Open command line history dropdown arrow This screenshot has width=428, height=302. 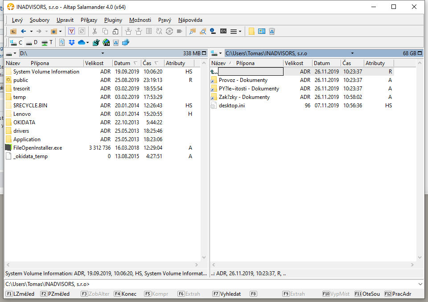[x=420, y=284]
